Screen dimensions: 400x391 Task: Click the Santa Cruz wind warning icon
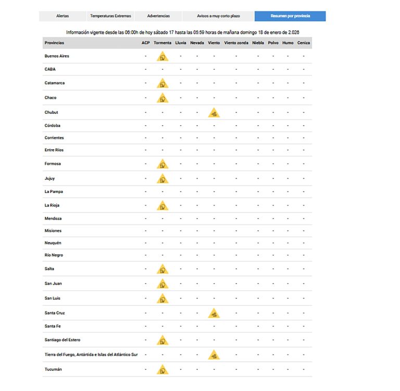pyautogui.click(x=214, y=314)
